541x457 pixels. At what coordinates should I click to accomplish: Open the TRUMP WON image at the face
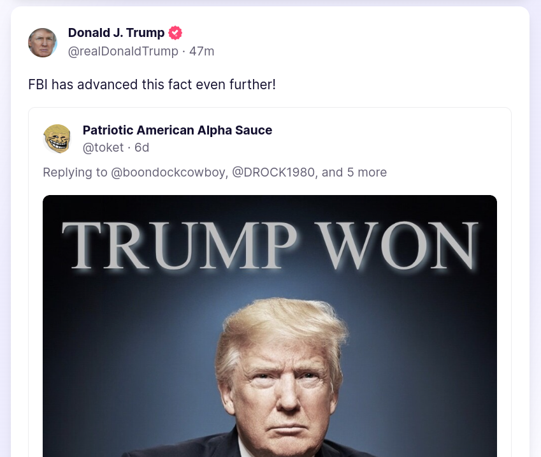281,380
